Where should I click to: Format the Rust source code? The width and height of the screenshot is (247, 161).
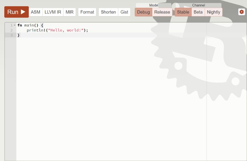(x=87, y=12)
